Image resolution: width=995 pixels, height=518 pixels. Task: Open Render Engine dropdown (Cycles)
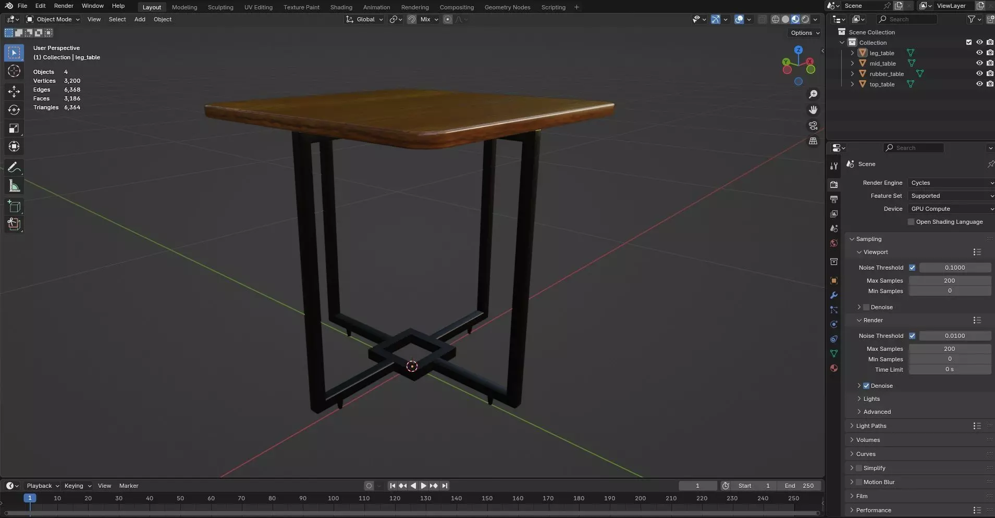951,183
